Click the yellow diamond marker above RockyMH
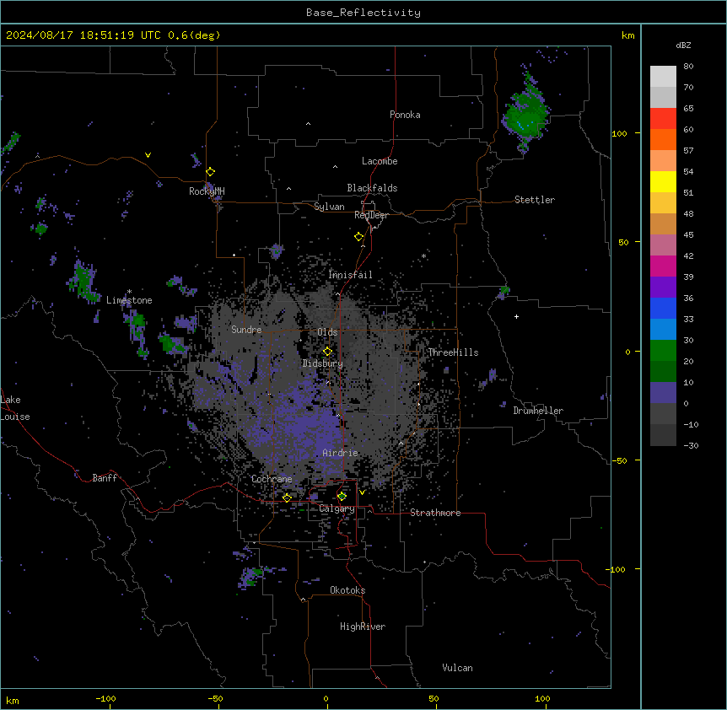Viewport: 727px width, 710px height. pos(211,172)
